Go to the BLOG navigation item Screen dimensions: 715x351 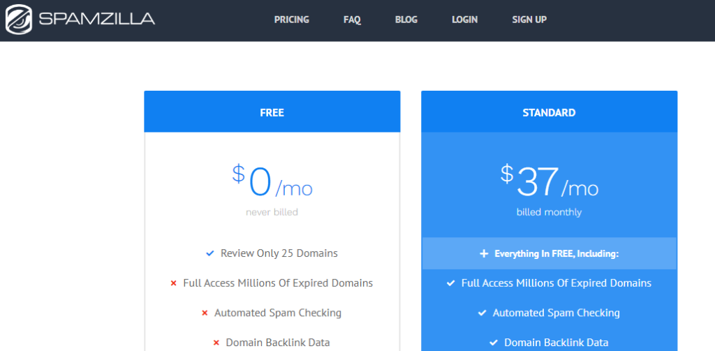(406, 20)
